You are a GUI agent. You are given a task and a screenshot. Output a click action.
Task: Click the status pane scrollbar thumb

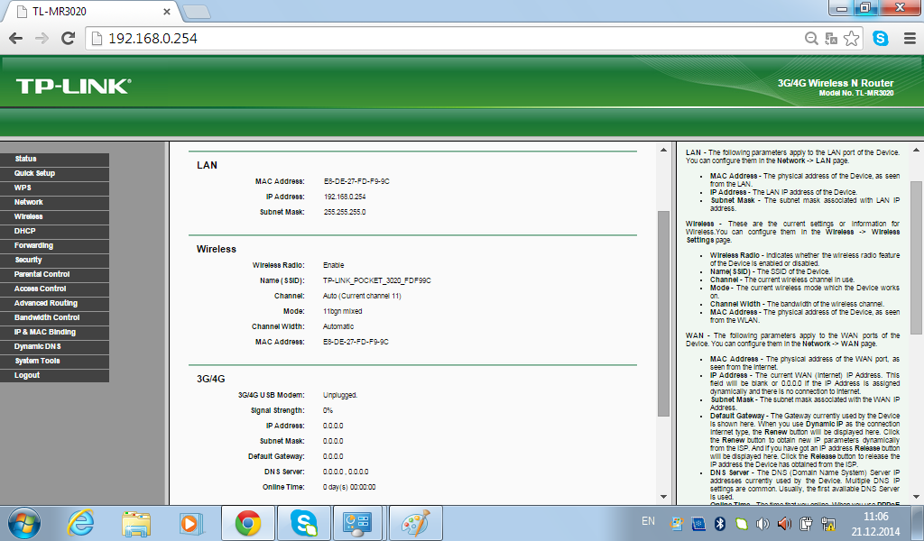coord(663,313)
